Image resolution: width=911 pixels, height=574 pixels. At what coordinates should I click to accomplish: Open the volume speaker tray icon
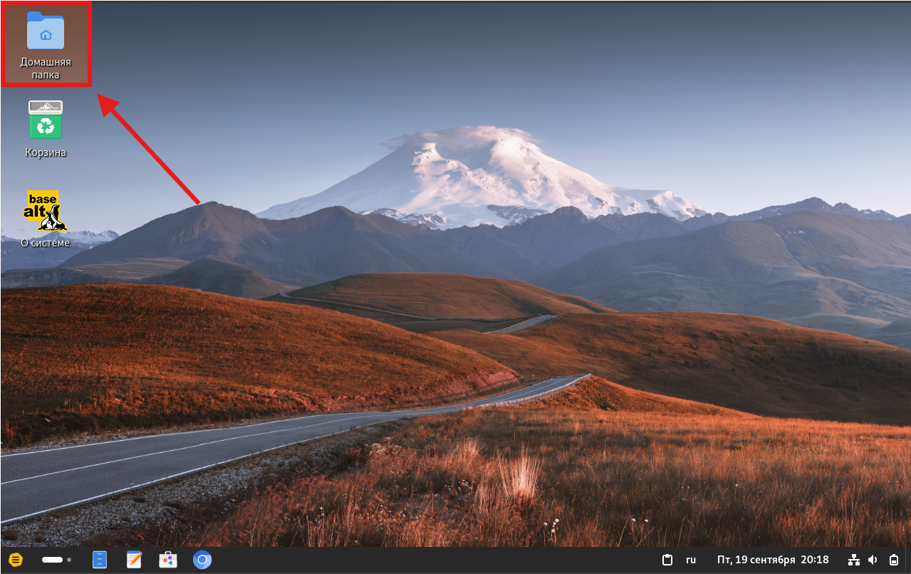(x=873, y=560)
